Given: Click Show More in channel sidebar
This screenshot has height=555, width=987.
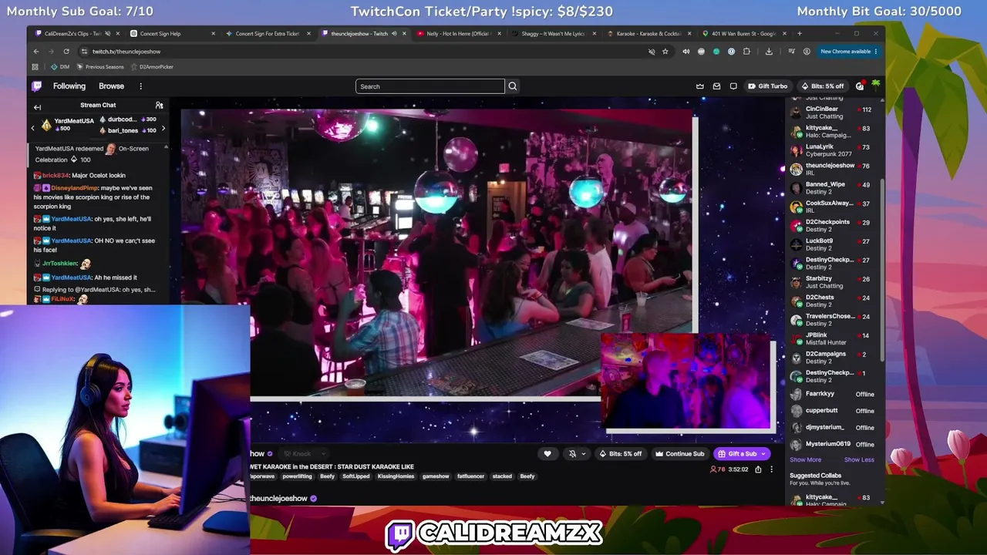Looking at the screenshot, I should 805,460.
